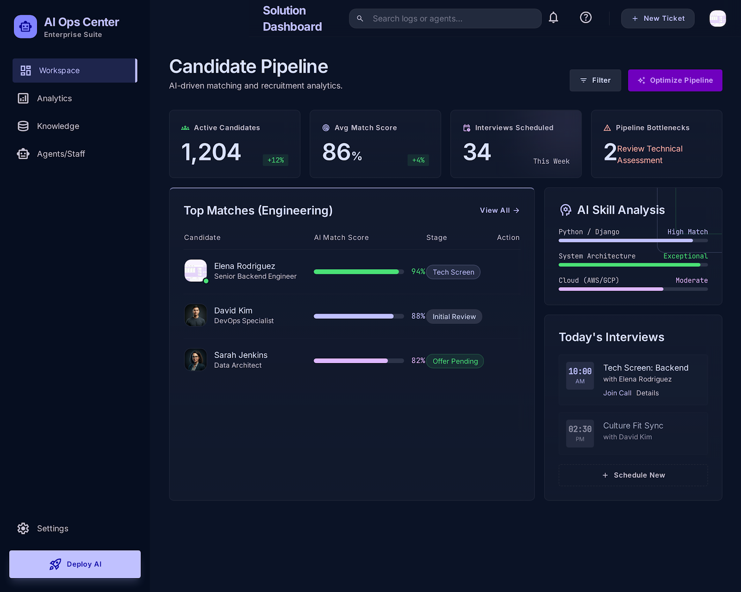
Task: Open Details for Tech Screen: Backend
Action: click(x=647, y=393)
